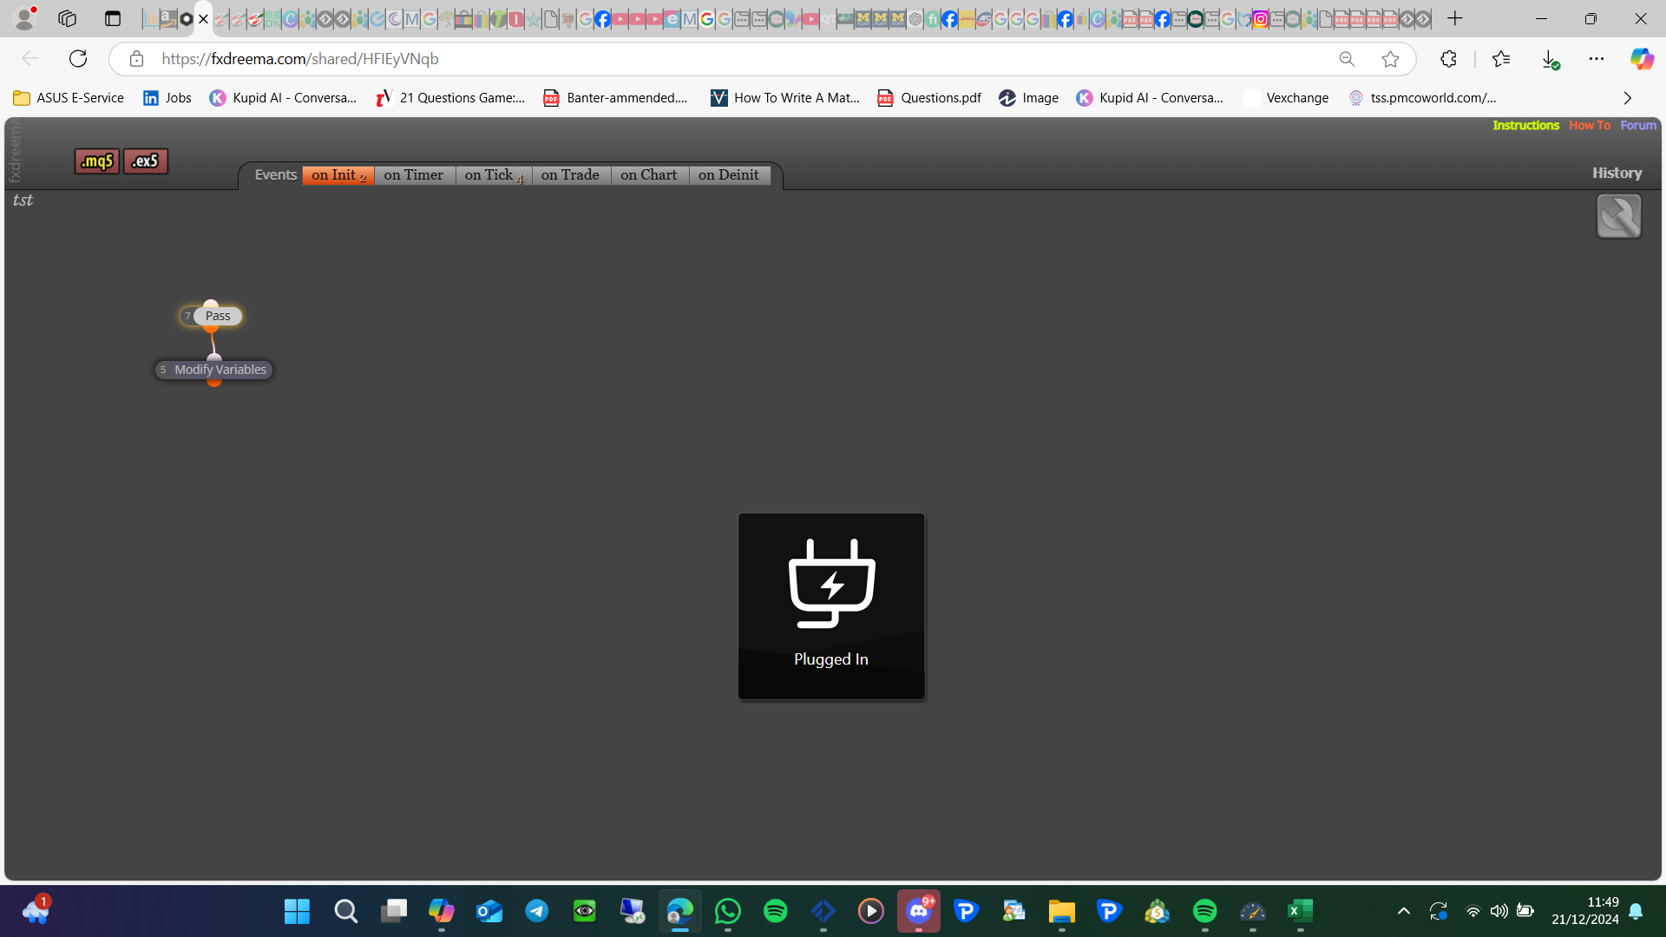This screenshot has width=1666, height=937.
Task: Open the Image bookmark
Action: tap(1029, 98)
